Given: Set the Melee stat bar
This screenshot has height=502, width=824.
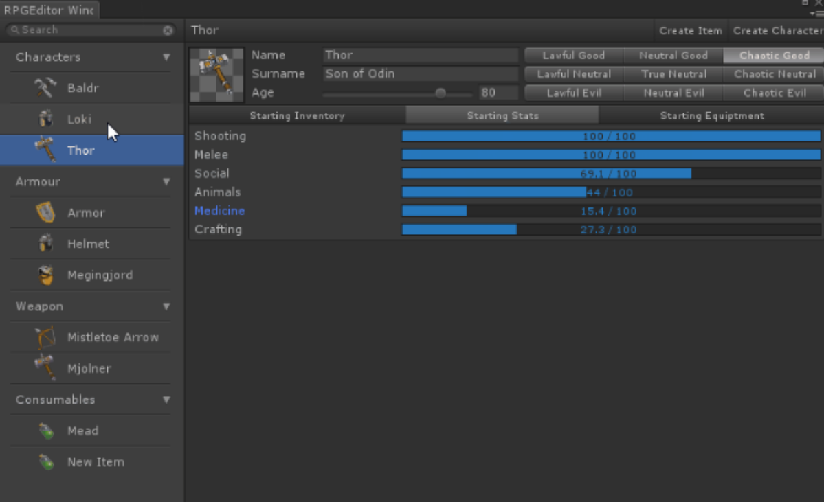Looking at the screenshot, I should (611, 155).
